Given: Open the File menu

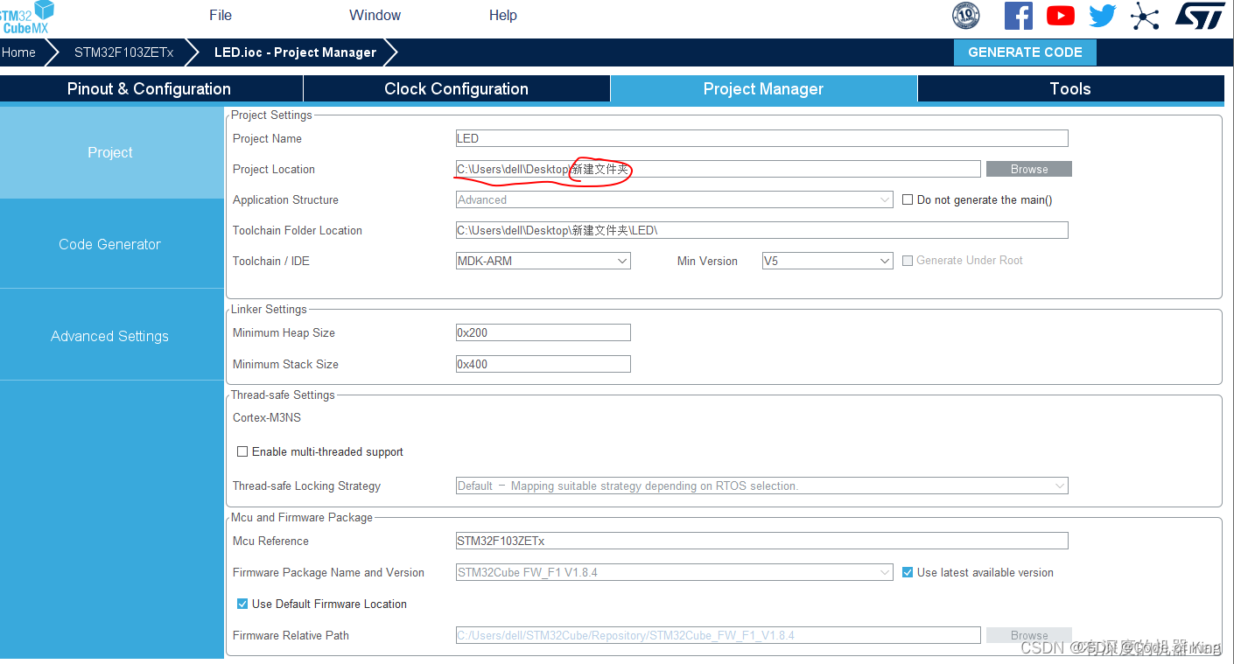Looking at the screenshot, I should [221, 15].
